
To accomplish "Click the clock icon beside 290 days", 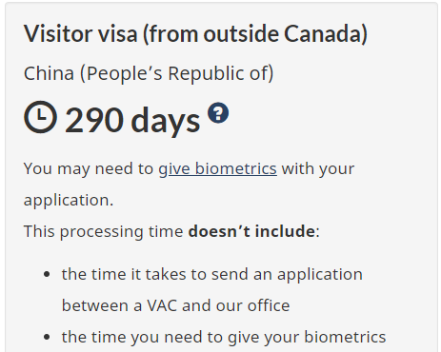I will [x=40, y=117].
